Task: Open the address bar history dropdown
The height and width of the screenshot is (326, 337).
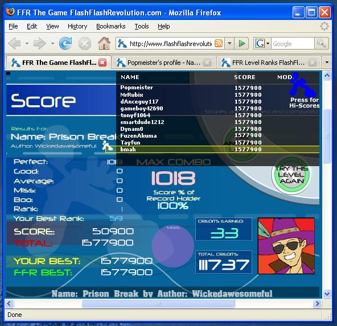Action: coord(229,43)
